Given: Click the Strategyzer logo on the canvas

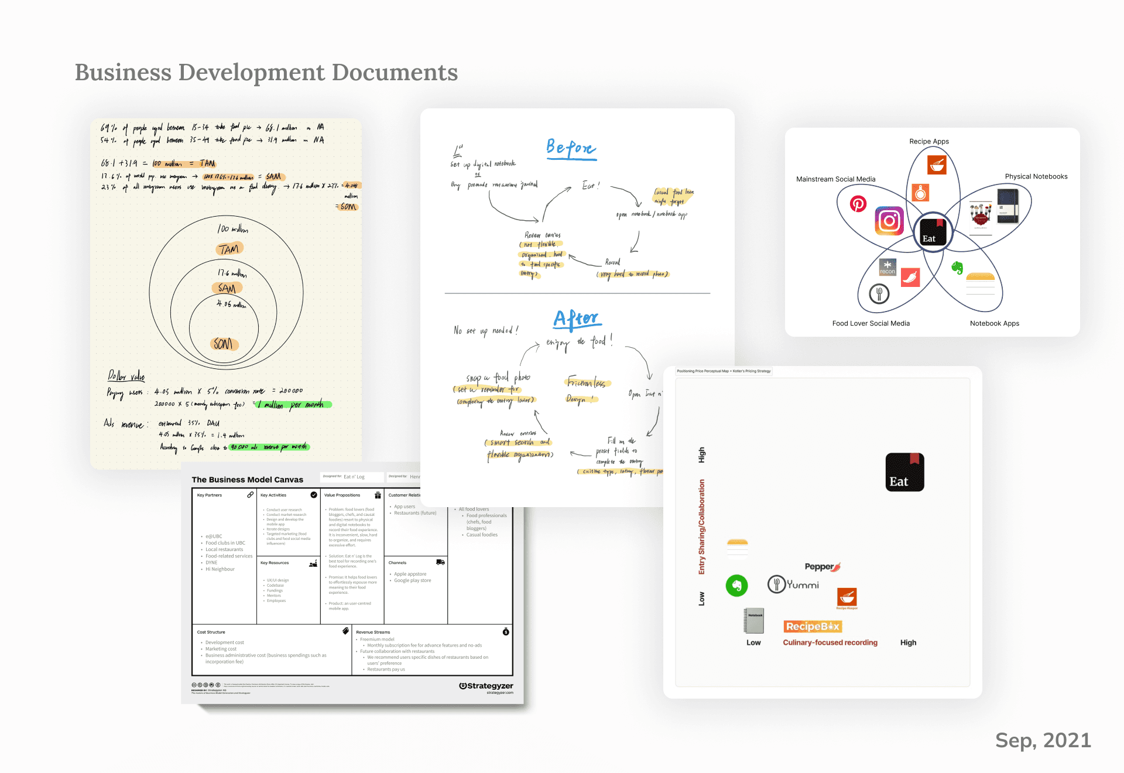Looking at the screenshot, I should pyautogui.click(x=486, y=686).
